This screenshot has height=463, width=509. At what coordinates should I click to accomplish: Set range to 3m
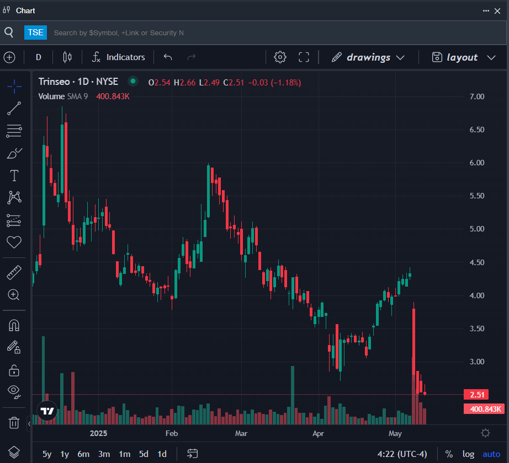pos(104,454)
